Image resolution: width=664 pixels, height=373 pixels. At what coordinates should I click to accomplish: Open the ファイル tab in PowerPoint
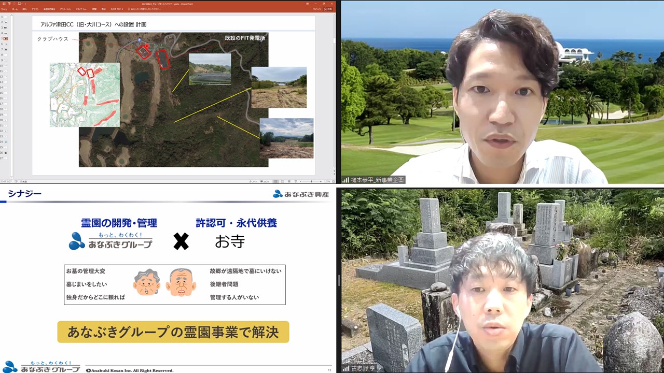click(x=4, y=9)
